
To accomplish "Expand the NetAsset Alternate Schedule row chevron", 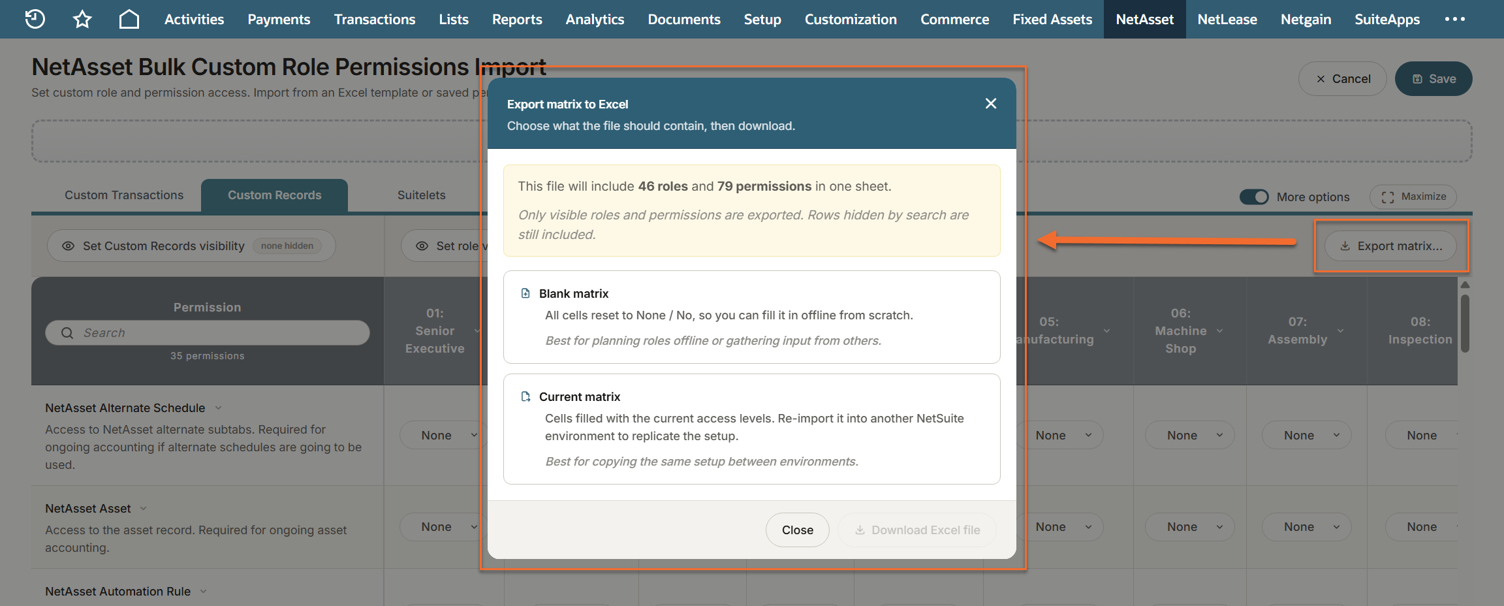I will pyautogui.click(x=219, y=408).
